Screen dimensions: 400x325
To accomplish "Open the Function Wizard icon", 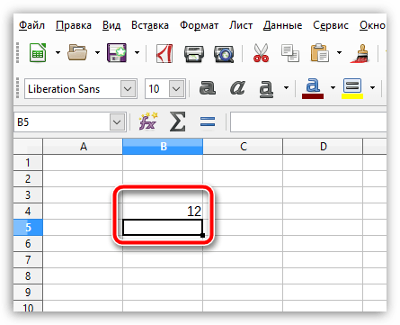I will click(x=148, y=122).
